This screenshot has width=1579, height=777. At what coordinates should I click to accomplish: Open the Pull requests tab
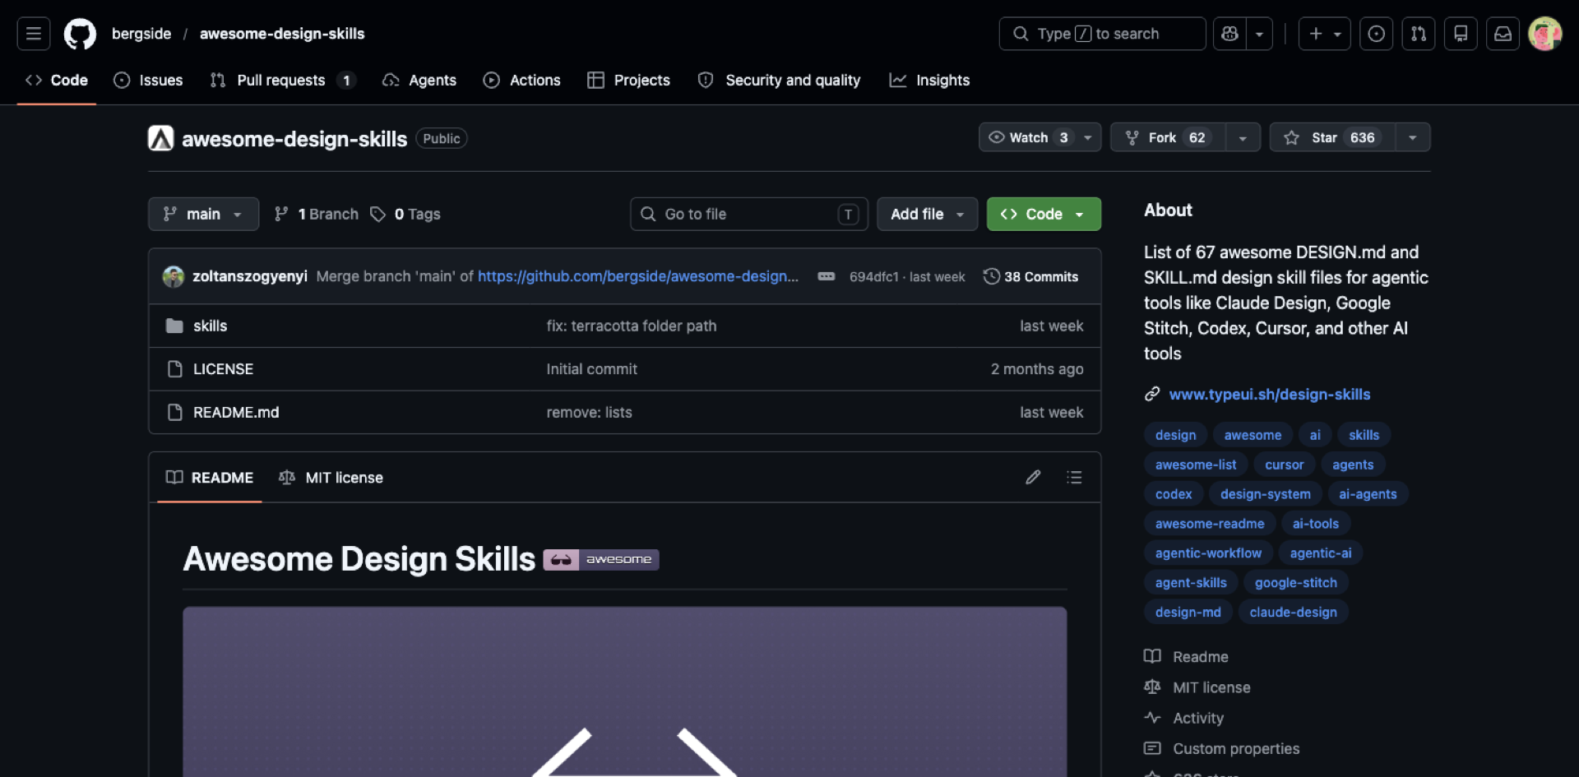pos(282,80)
